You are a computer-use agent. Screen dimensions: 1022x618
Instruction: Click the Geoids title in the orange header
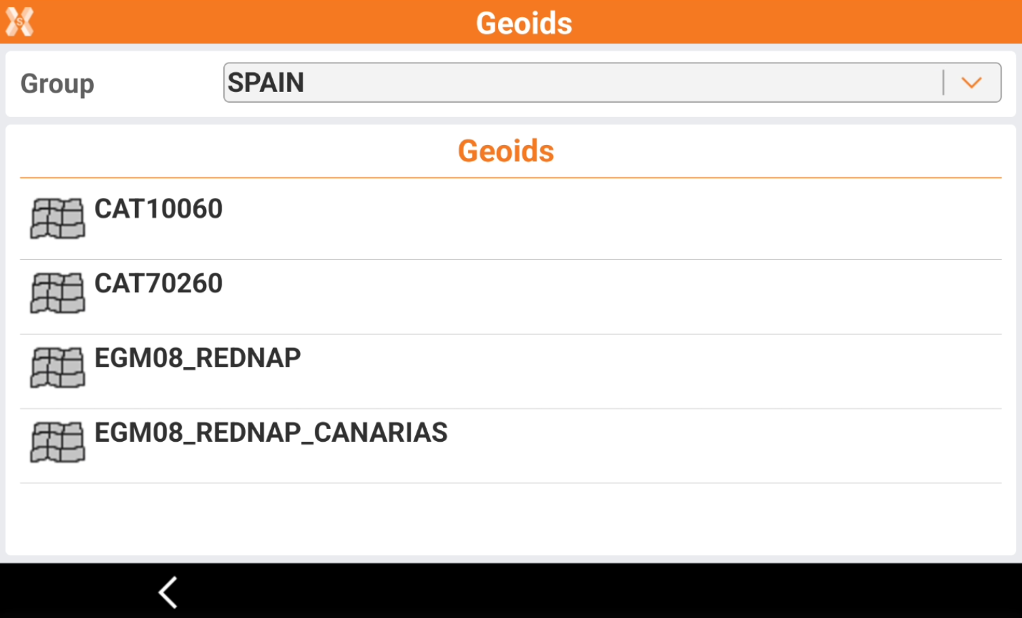click(x=524, y=23)
